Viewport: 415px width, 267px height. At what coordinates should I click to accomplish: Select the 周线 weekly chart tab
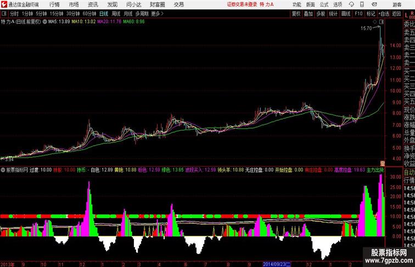click(x=116, y=14)
